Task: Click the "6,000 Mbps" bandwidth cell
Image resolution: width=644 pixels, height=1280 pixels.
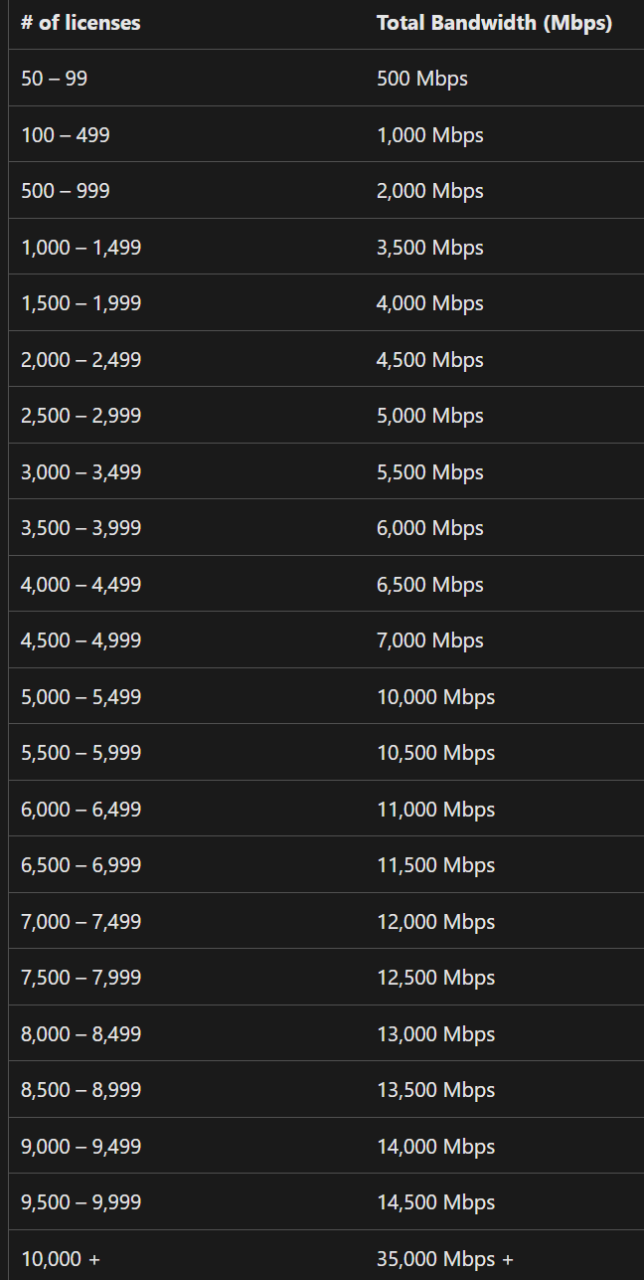Action: (430, 528)
